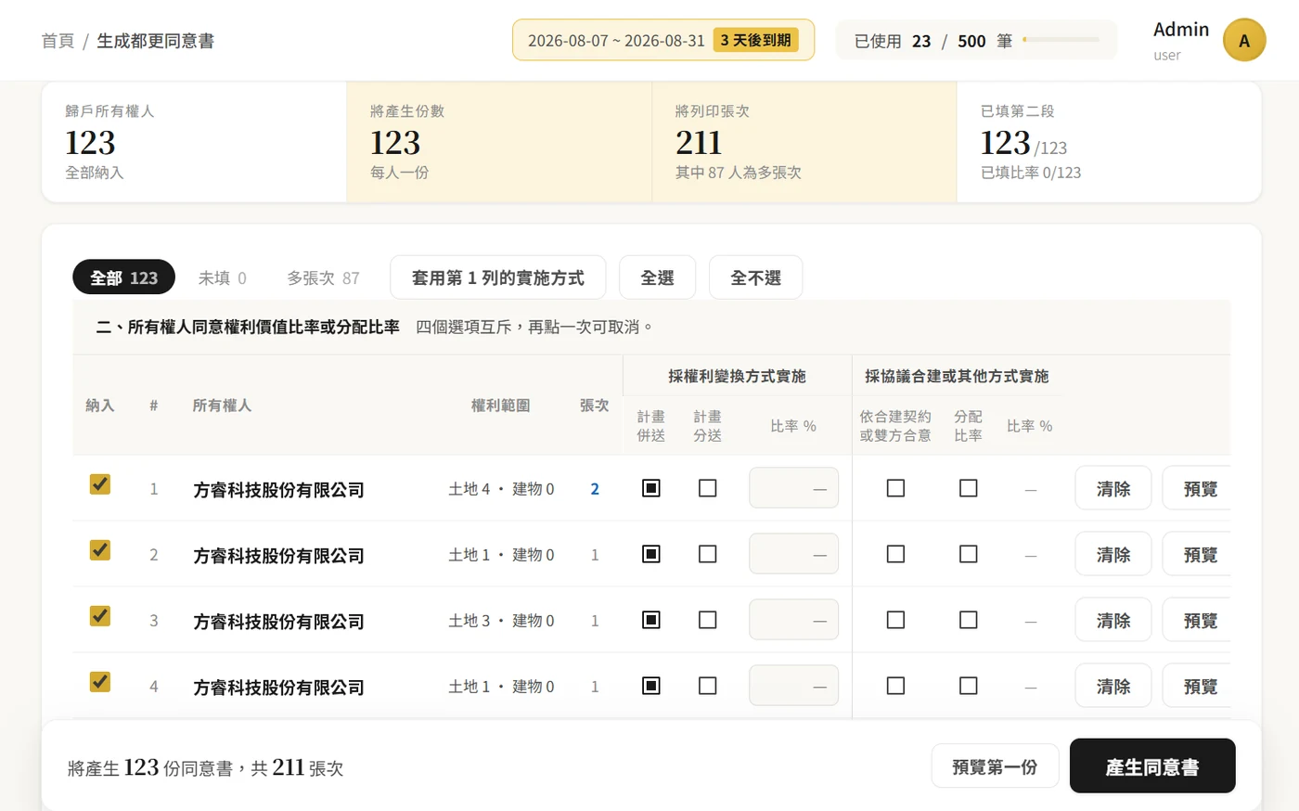The height and width of the screenshot is (811, 1299).
Task: Click the 2026-08-07 ~ 2026-08-31 date range
Action: pos(616,41)
